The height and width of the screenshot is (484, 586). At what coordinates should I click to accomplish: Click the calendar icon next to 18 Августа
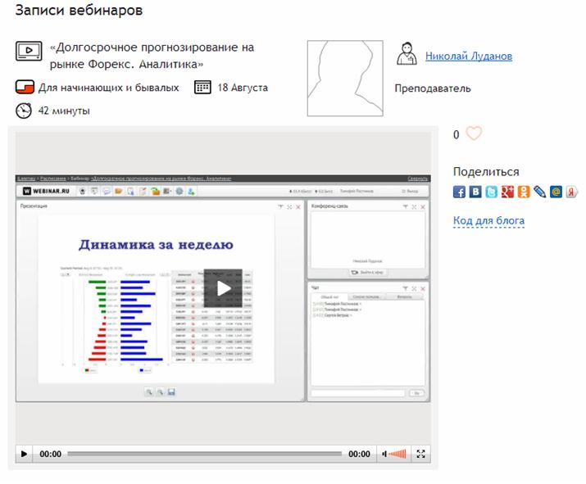point(202,87)
